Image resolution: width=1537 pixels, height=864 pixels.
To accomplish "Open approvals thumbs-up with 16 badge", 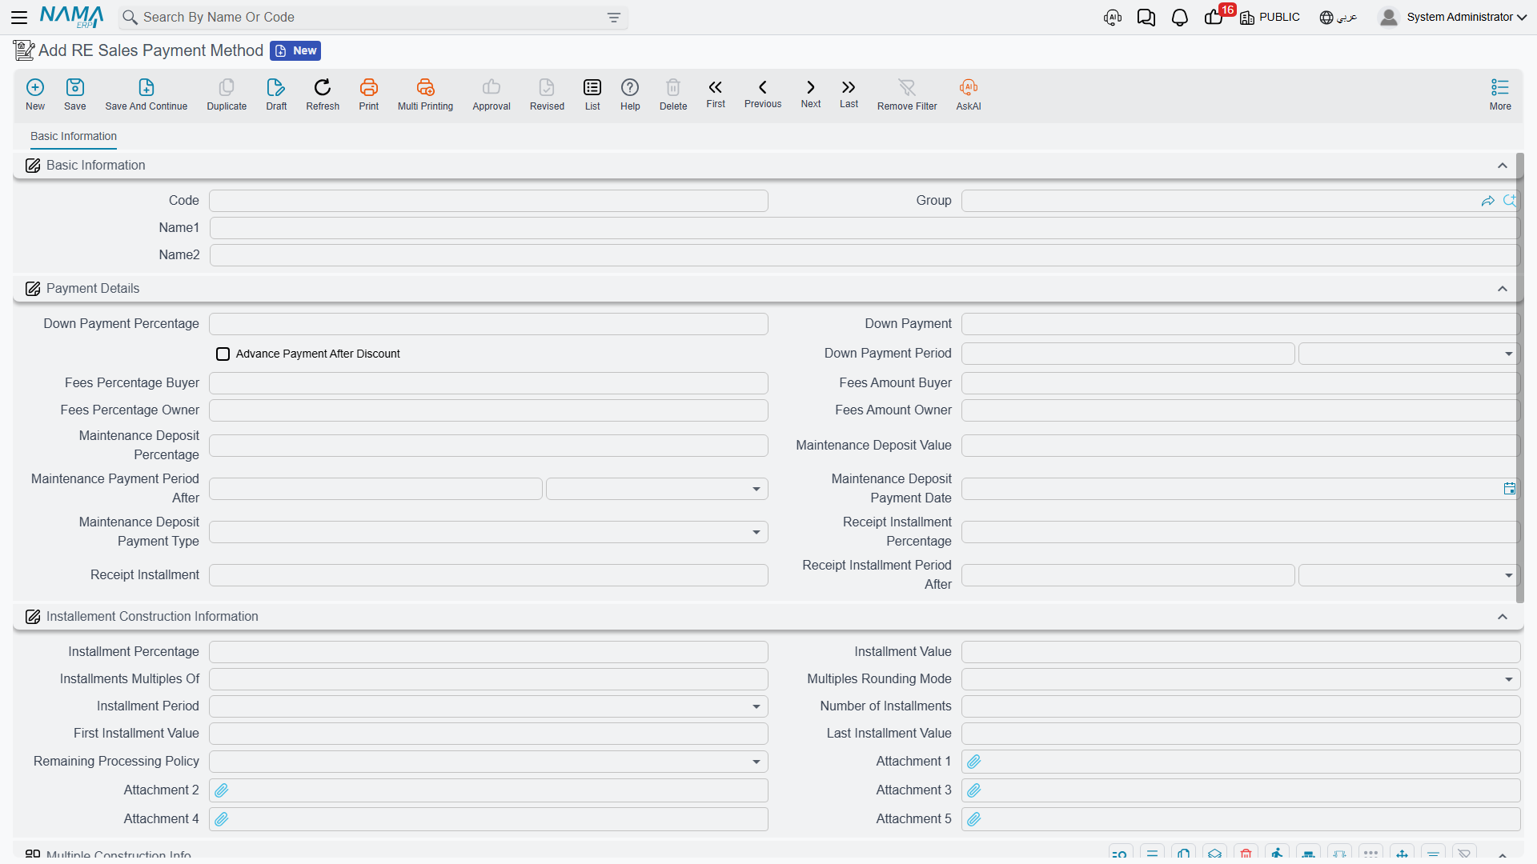I will [1215, 17].
